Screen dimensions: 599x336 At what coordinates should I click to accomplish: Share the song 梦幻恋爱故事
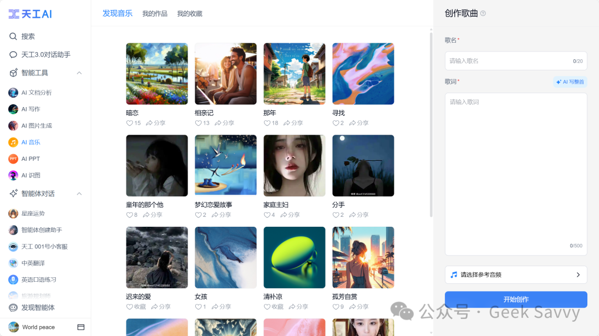coord(221,215)
